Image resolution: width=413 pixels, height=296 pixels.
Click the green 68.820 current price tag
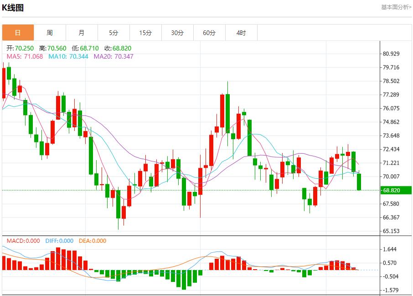coord(396,191)
